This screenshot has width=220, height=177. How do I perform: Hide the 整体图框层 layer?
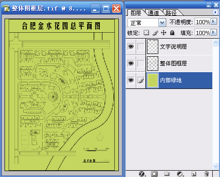pyautogui.click(x=131, y=63)
